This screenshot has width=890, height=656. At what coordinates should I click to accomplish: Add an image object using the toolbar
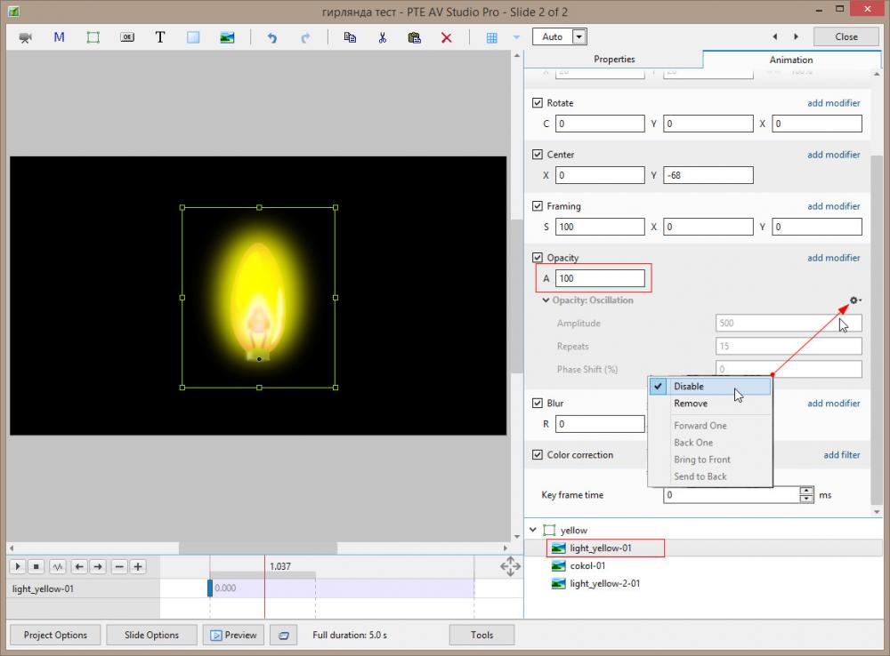227,37
